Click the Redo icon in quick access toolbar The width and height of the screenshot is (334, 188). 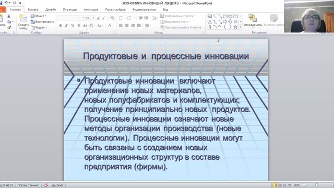pos(14,3)
